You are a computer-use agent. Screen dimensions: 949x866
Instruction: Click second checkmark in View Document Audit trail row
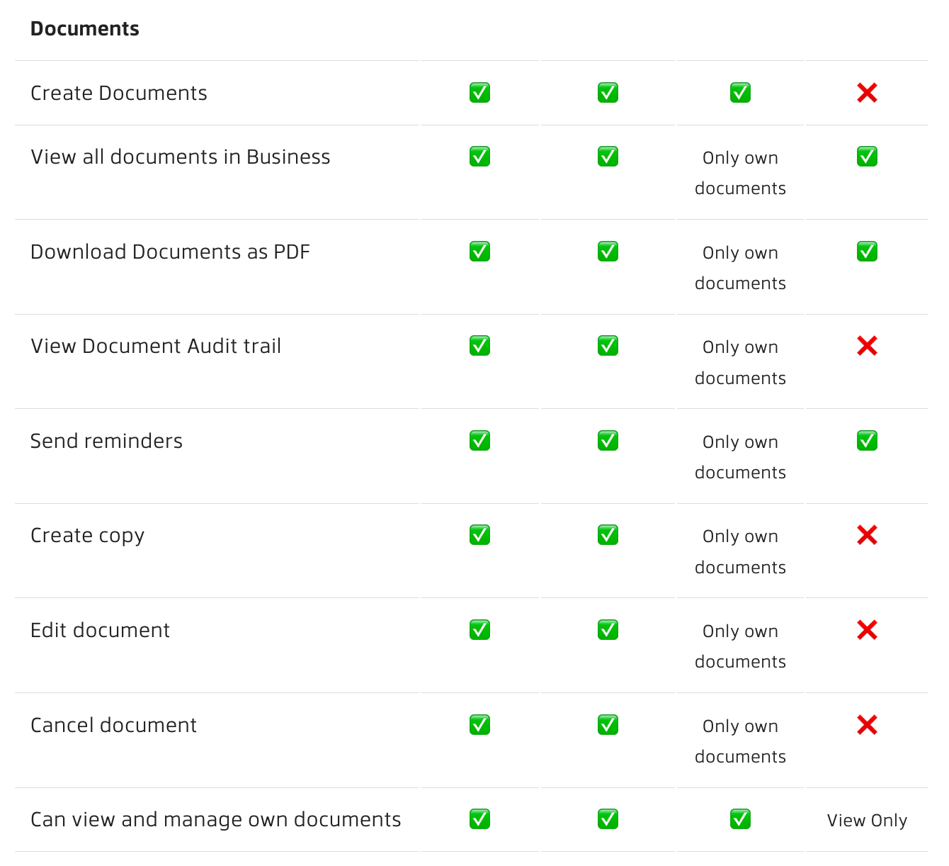(x=608, y=346)
